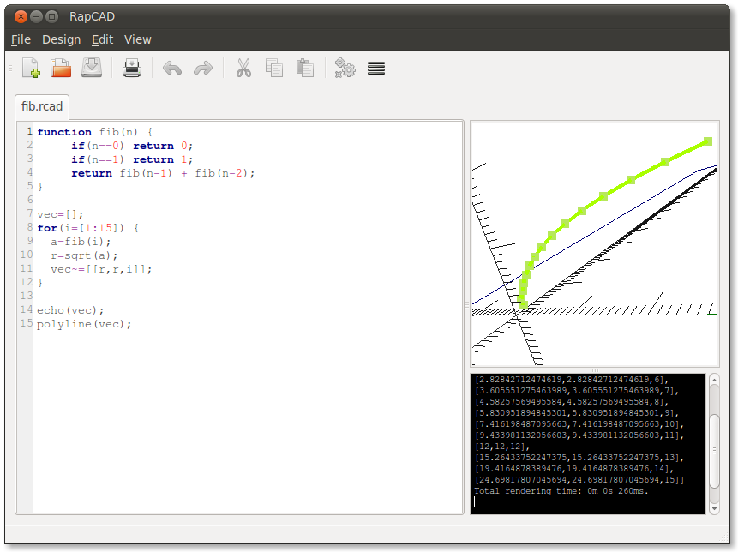Click the Undo arrow icon
Screen dimensions: 738x552
point(172,68)
